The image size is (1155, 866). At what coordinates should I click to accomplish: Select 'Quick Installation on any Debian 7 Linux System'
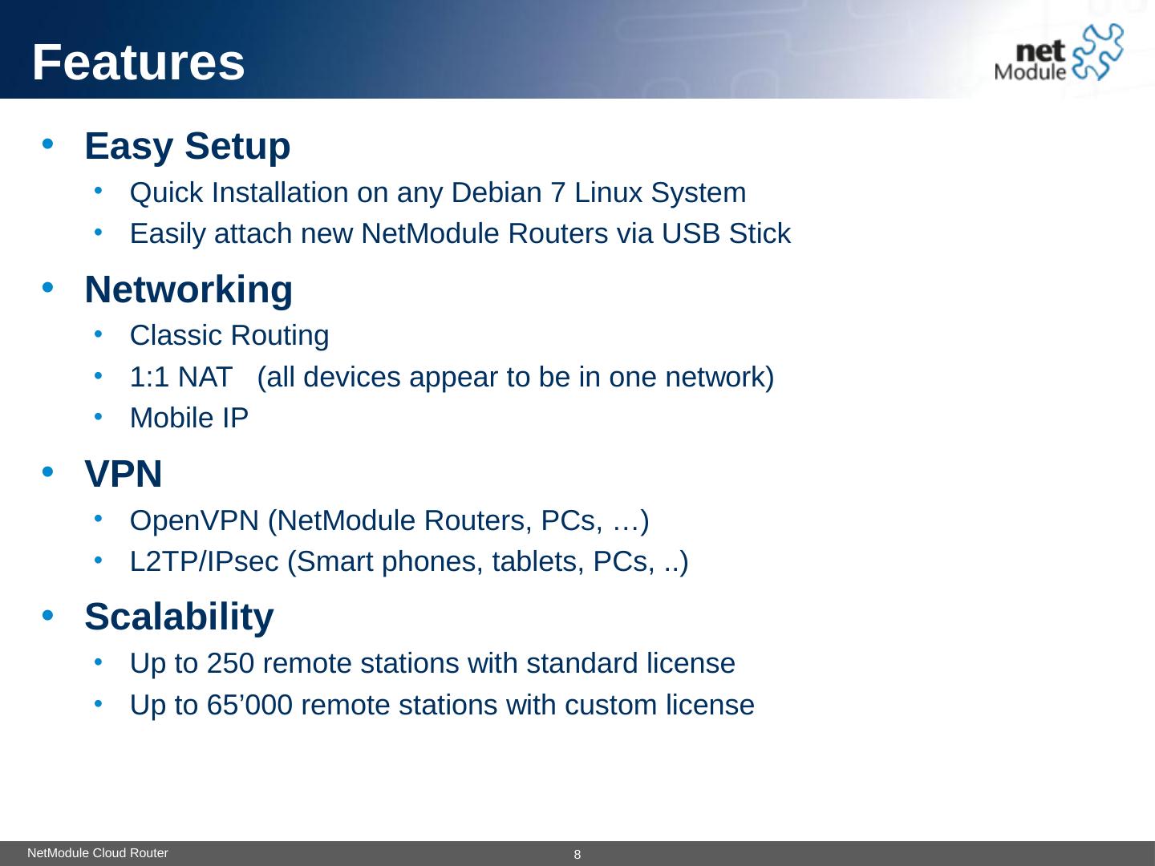tap(438, 192)
